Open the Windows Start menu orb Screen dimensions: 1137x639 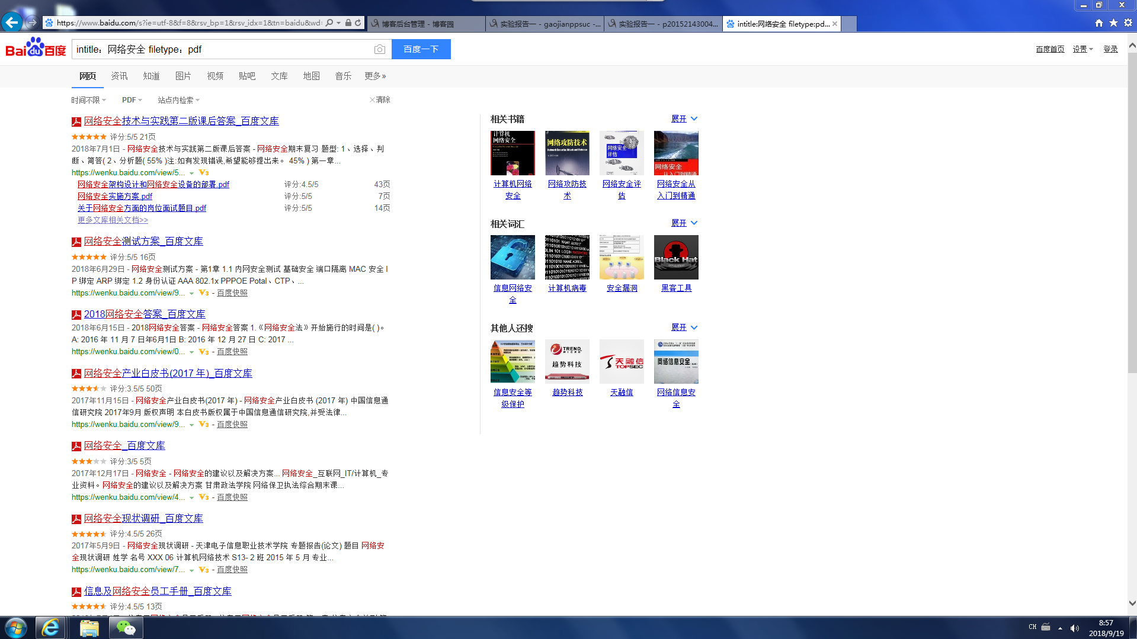(16, 628)
